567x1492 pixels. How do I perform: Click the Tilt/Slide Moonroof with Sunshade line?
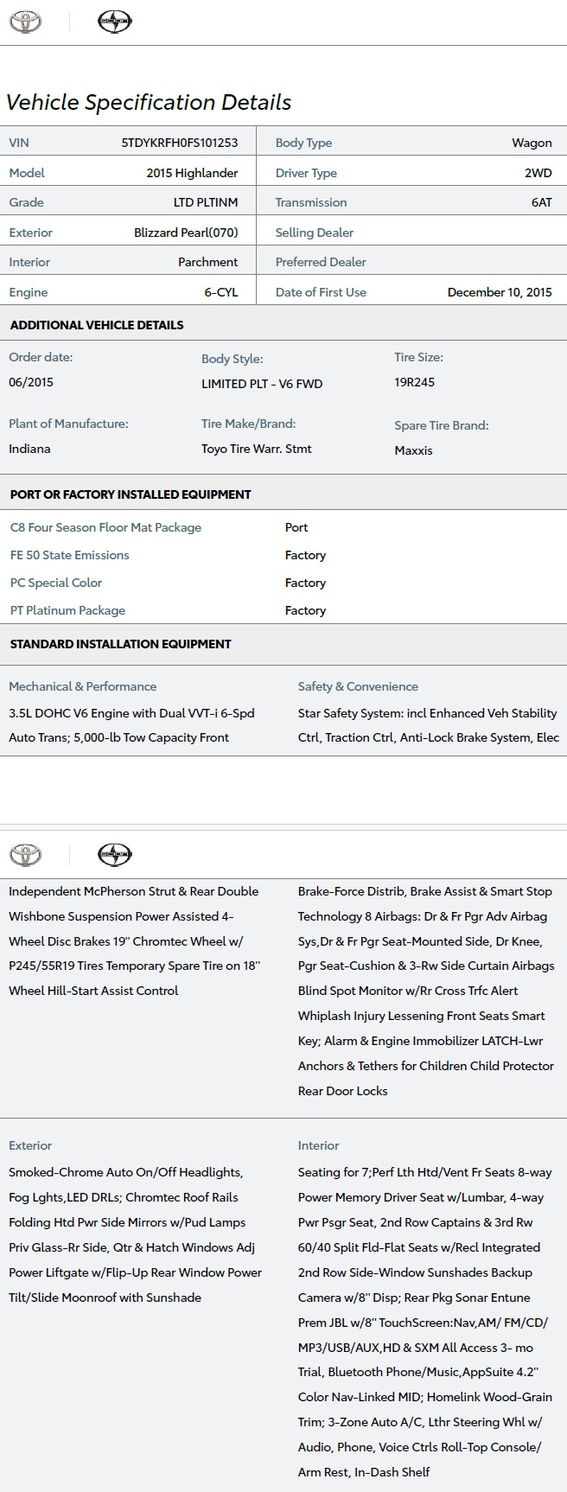pos(105,1298)
